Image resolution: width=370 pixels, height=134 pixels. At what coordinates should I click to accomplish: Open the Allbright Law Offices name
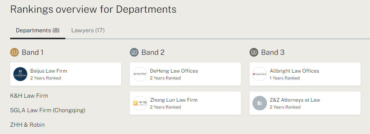coord(294,71)
